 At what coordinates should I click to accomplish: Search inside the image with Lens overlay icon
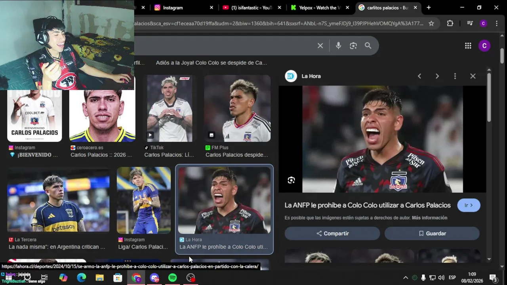(291, 180)
